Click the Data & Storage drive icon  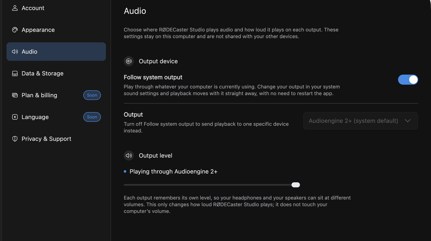(x=15, y=74)
